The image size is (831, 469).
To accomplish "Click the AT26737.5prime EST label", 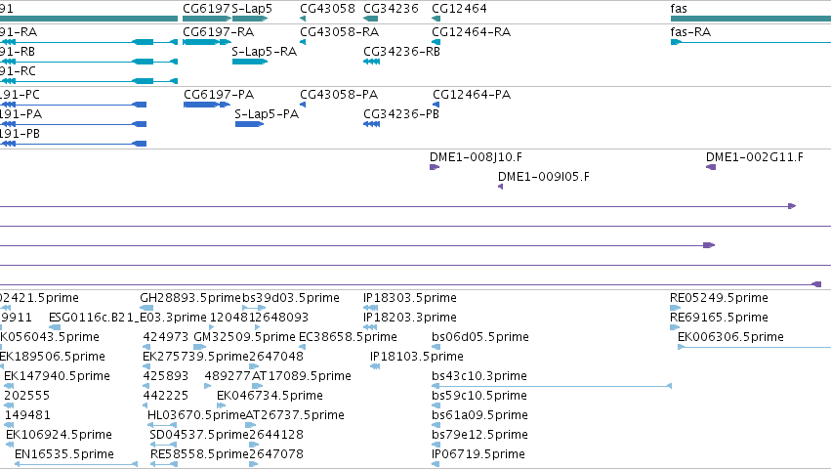I will point(295,415).
